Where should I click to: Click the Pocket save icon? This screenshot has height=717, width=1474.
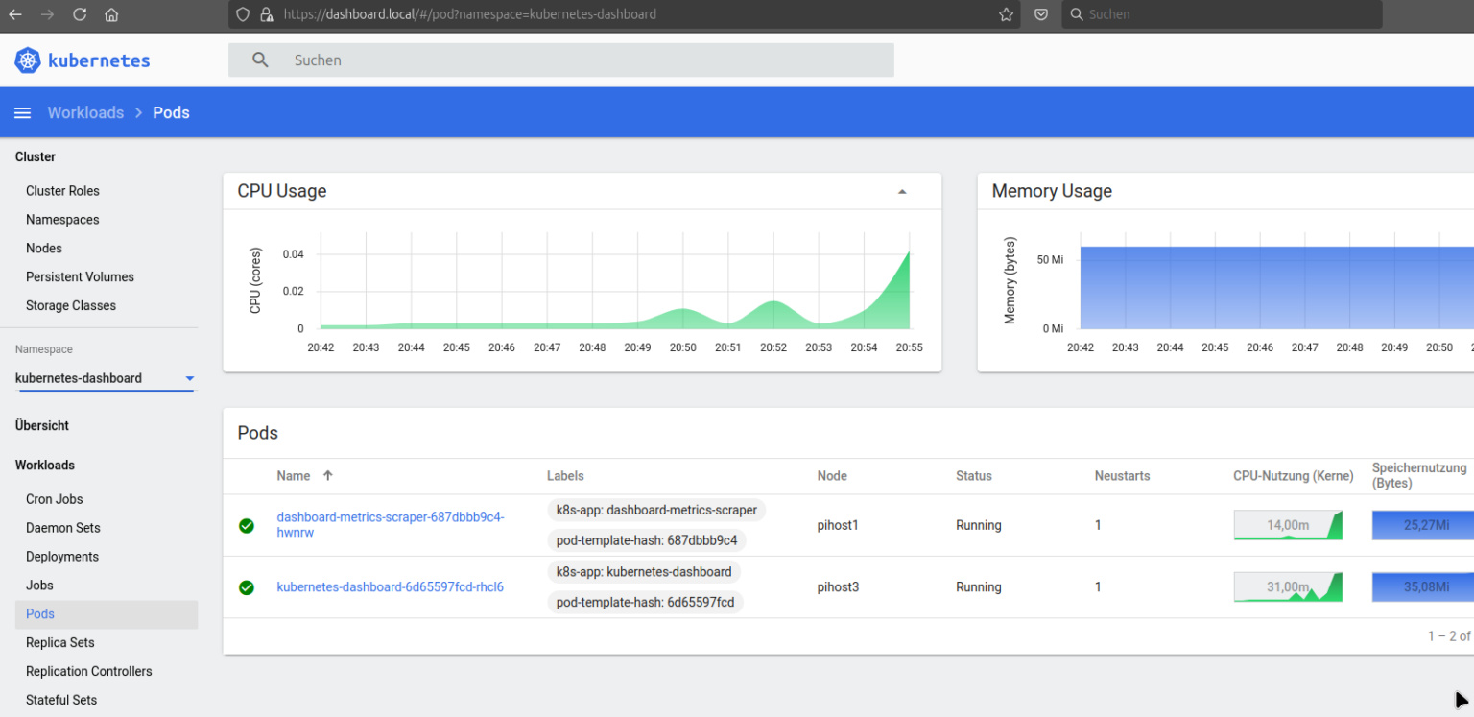1040,14
